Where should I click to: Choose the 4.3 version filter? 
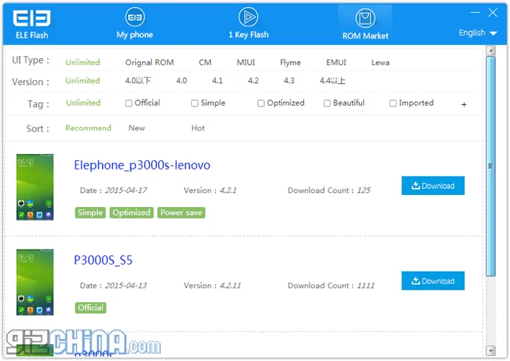(289, 80)
